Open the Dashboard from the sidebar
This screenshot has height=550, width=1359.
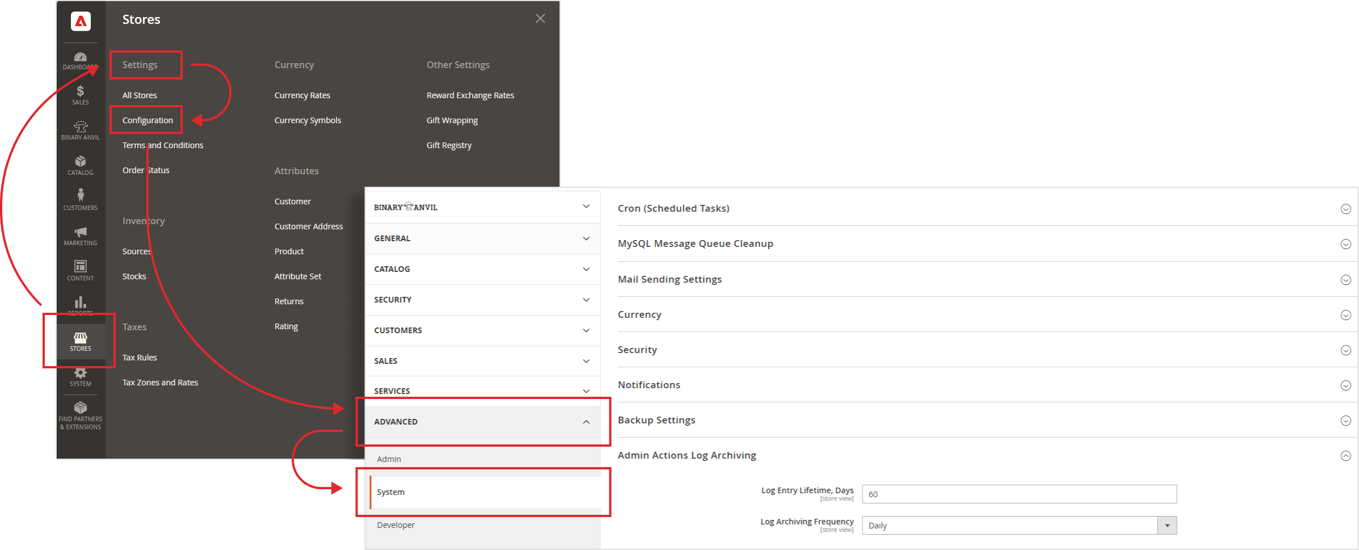[x=80, y=60]
